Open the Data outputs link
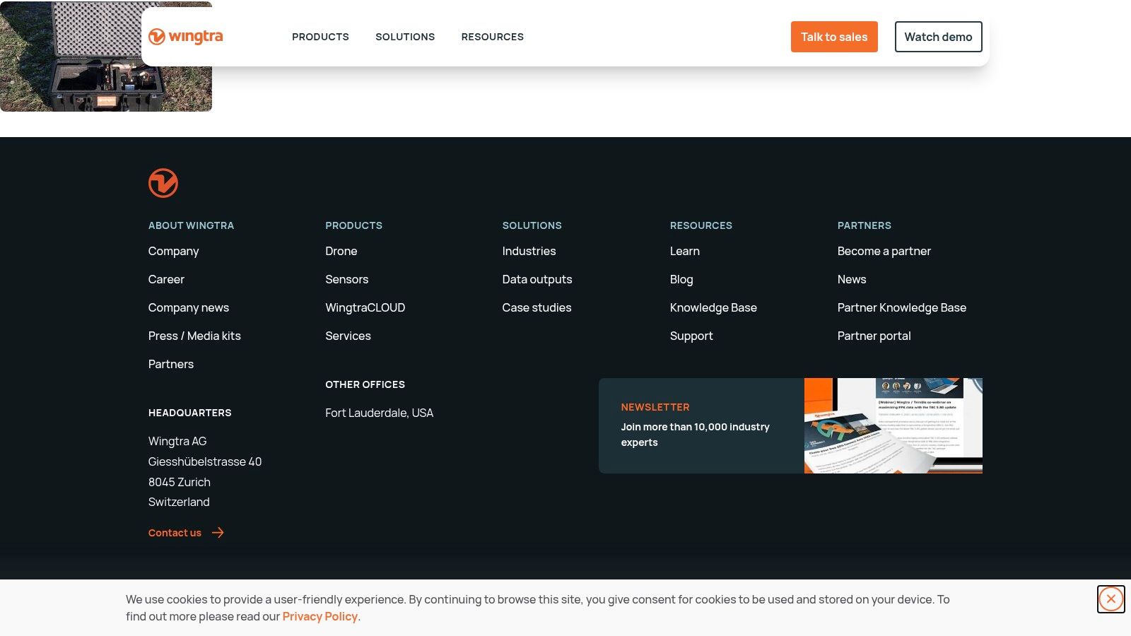This screenshot has width=1131, height=636. click(x=537, y=279)
